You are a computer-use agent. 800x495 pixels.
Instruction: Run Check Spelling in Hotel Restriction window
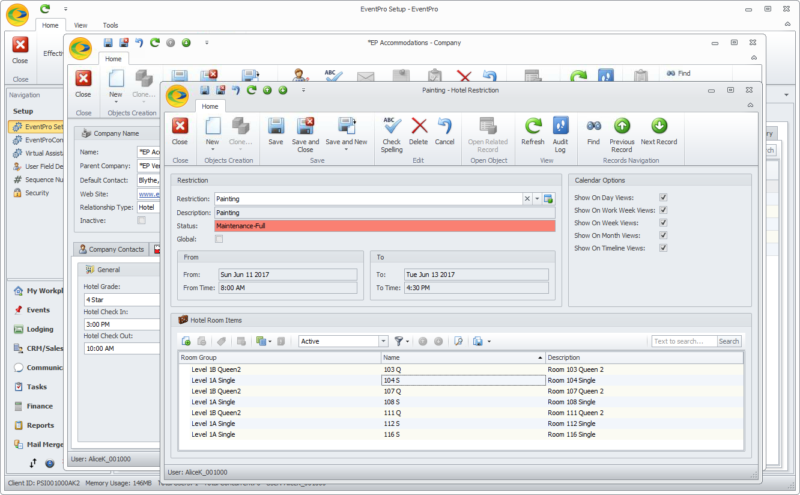[392, 135]
